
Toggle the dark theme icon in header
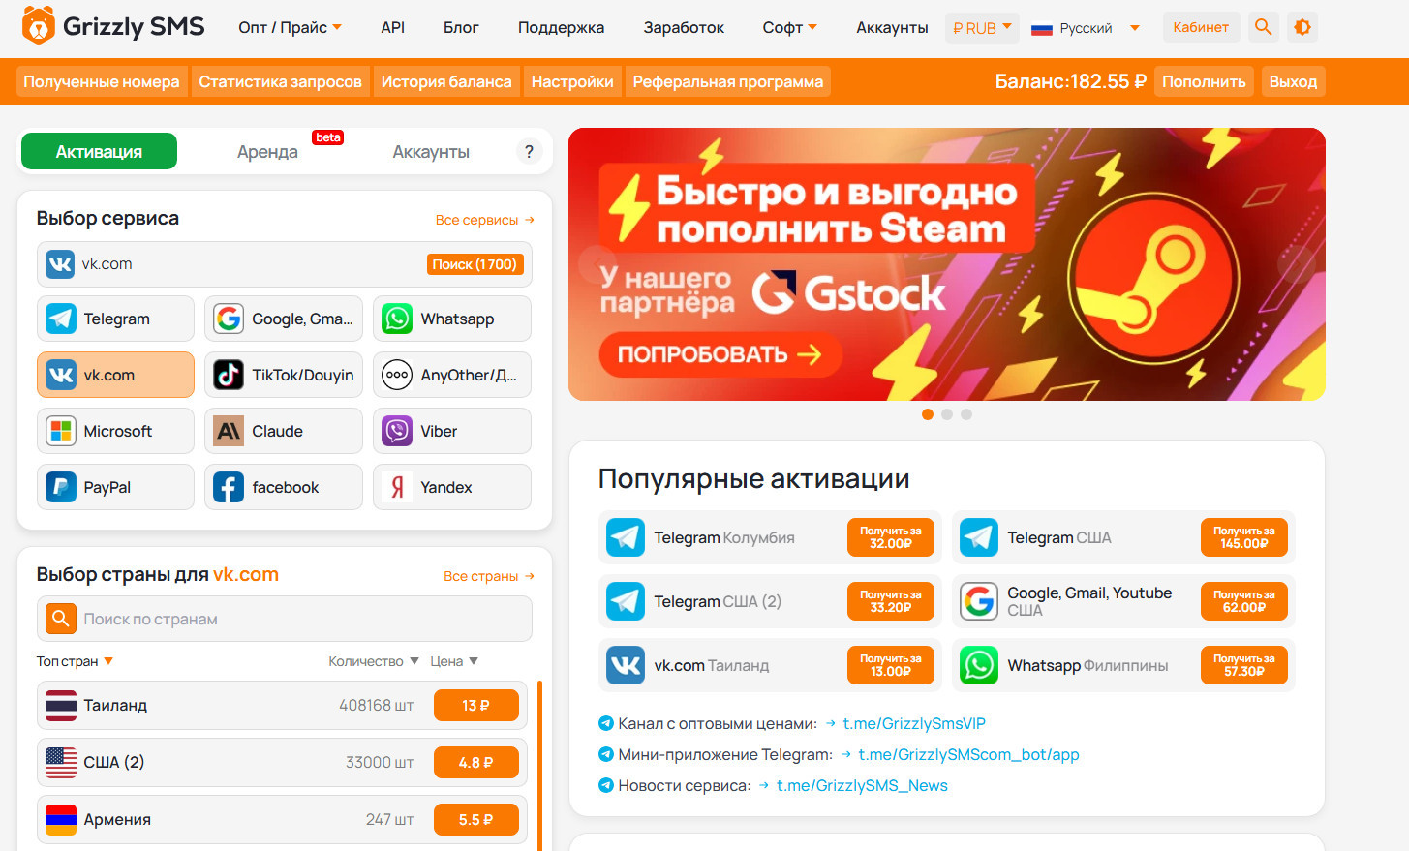1302,27
